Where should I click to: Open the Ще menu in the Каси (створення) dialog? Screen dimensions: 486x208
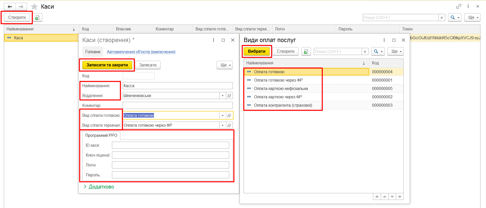(225, 65)
